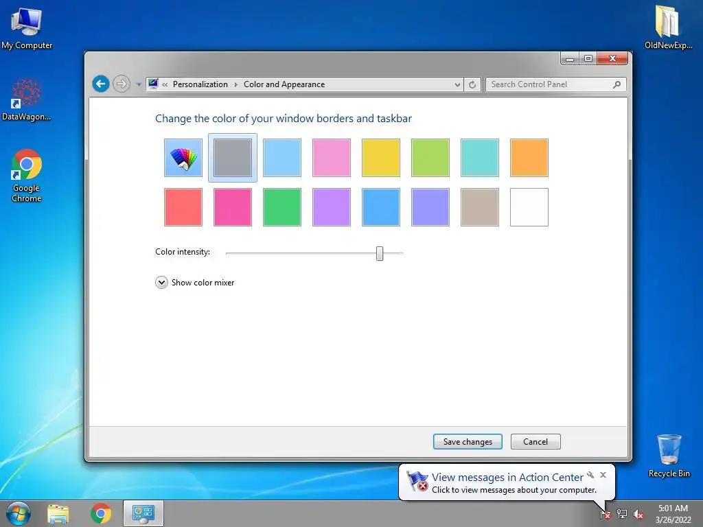Screen dimensions: 703x527
Task: Click the control panel icon in address bar
Action: pos(153,84)
